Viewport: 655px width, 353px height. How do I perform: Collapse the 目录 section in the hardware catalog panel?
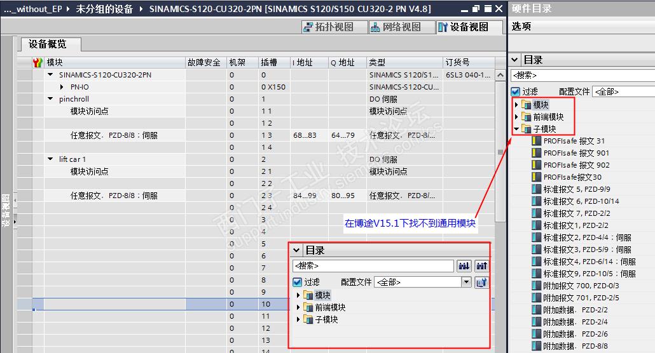click(515, 60)
